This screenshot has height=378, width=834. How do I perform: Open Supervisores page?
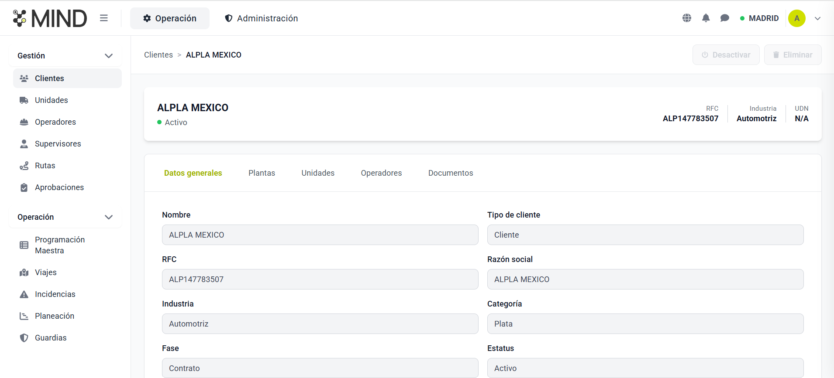67,144
